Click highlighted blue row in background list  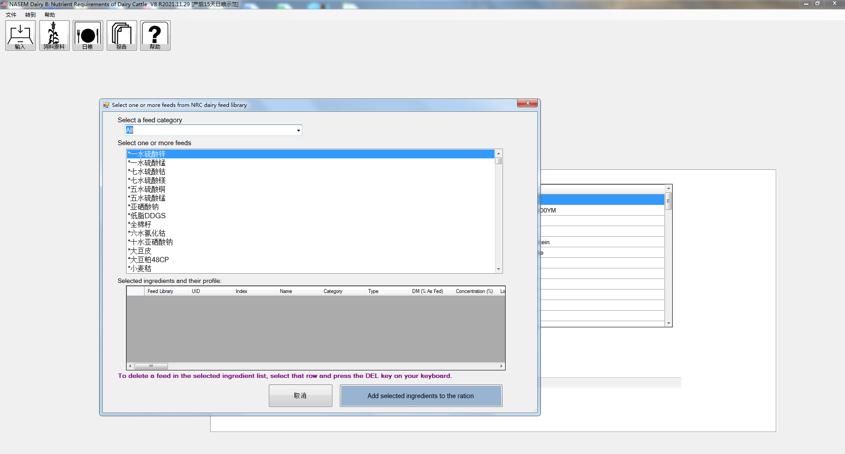pyautogui.click(x=602, y=199)
